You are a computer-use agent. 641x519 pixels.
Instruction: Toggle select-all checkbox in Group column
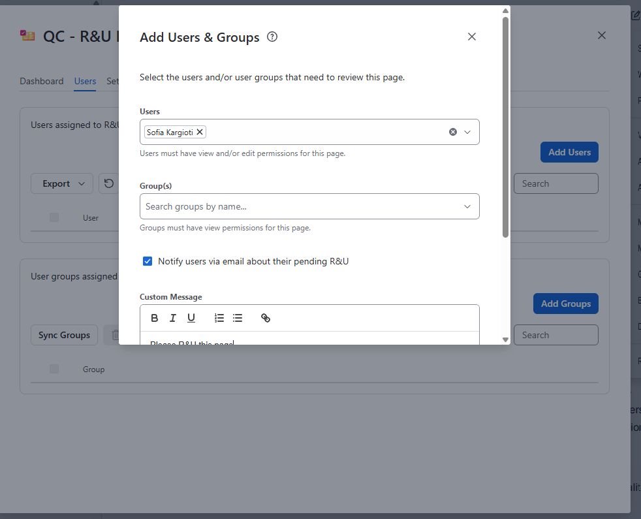[54, 369]
